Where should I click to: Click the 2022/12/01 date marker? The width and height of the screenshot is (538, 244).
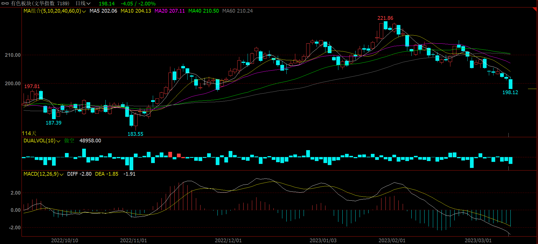[228, 241]
